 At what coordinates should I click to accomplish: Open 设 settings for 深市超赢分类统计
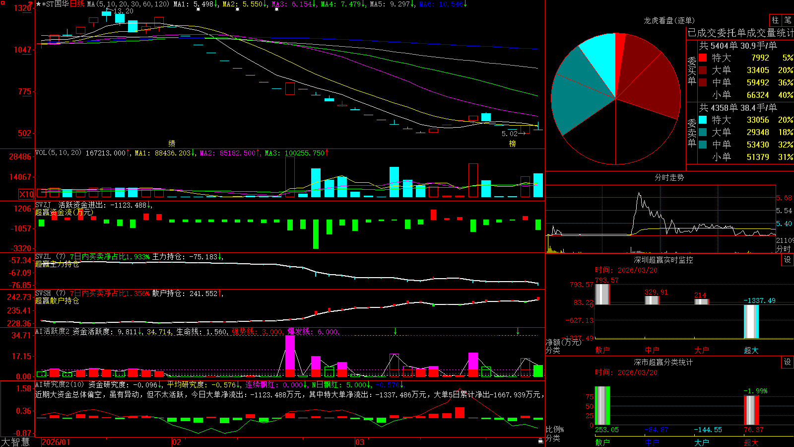pos(788,362)
